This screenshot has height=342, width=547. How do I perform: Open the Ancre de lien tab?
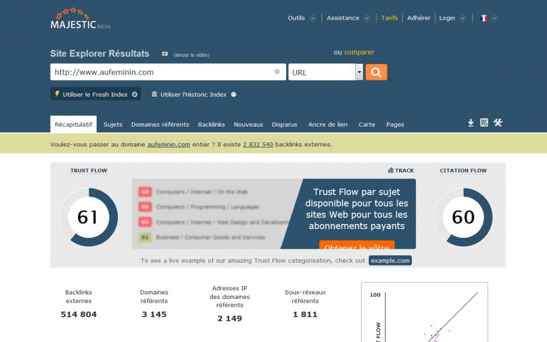328,125
